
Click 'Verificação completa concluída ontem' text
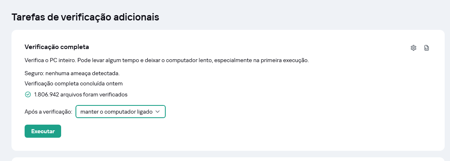[x=74, y=84]
